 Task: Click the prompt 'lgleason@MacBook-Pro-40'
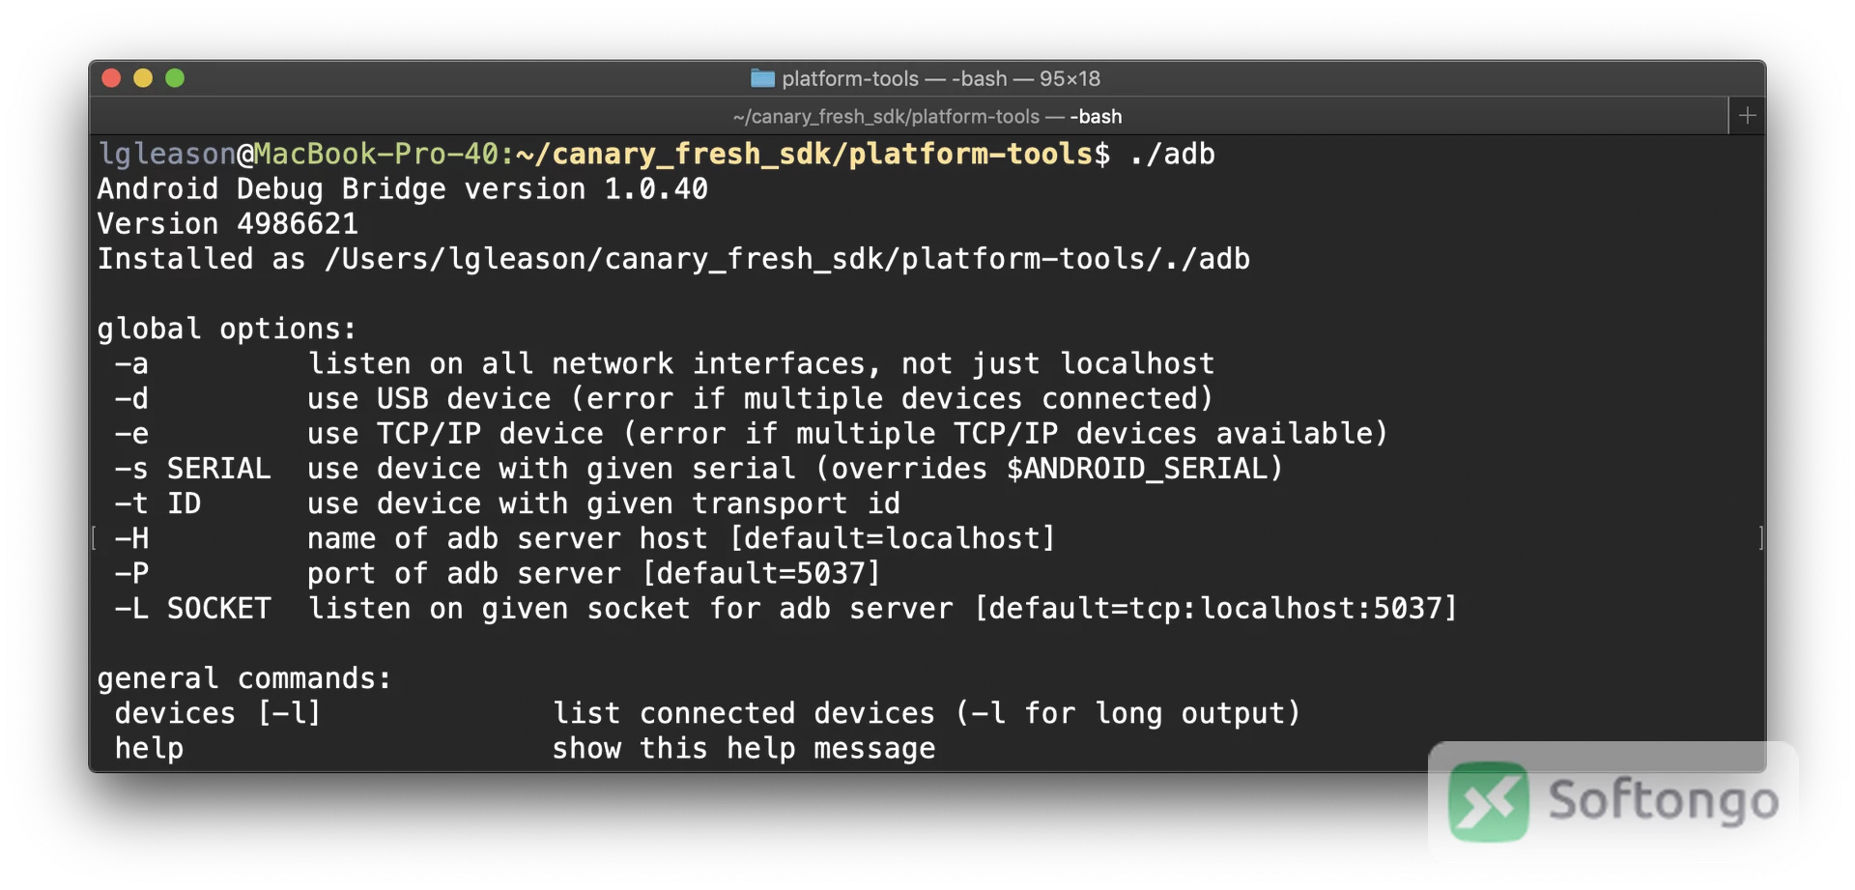pos(299,154)
